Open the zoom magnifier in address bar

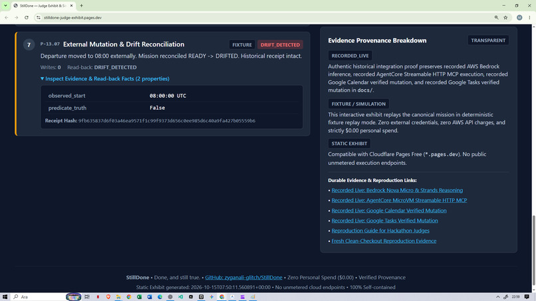(x=496, y=17)
